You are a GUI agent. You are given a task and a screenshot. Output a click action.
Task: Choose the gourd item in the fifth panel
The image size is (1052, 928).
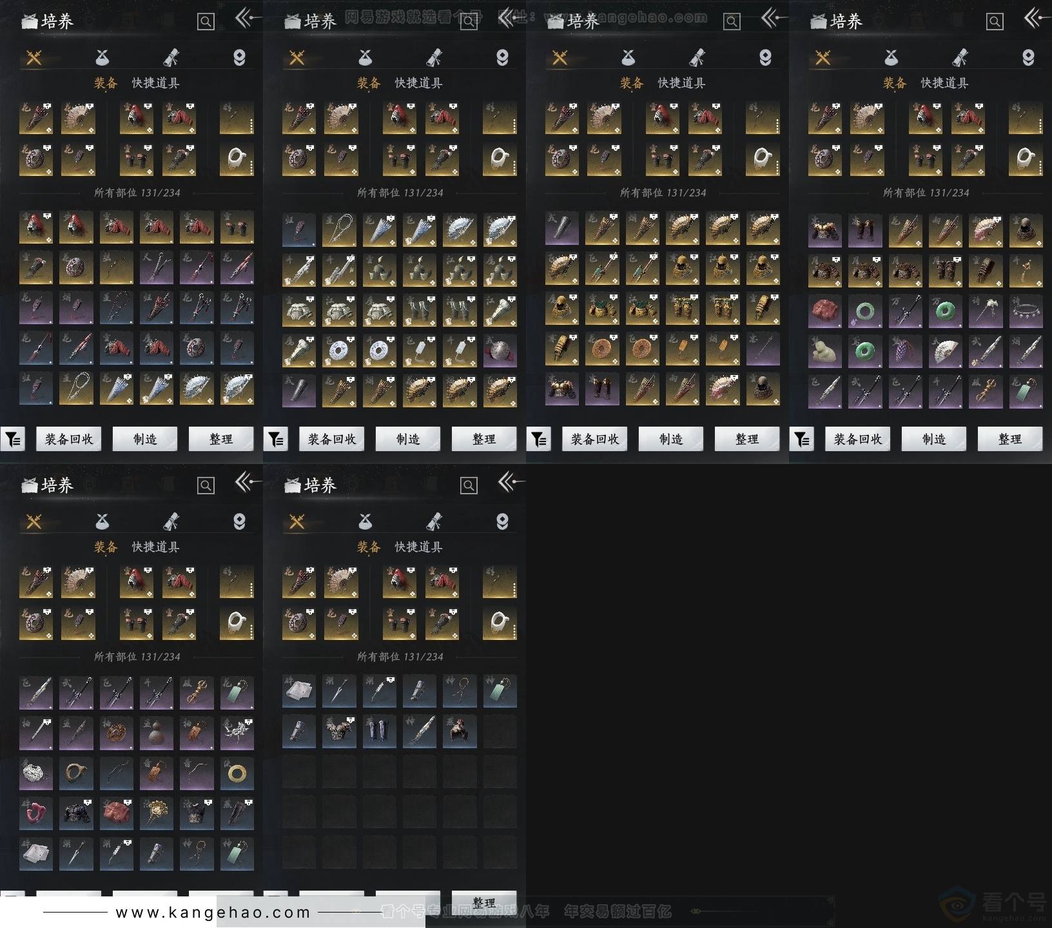pos(156,733)
